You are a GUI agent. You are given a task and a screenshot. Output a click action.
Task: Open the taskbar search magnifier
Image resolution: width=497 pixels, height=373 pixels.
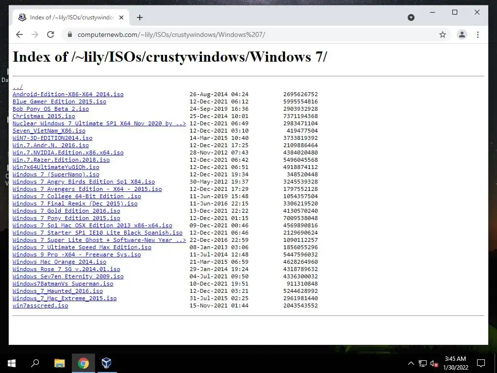coord(35,363)
